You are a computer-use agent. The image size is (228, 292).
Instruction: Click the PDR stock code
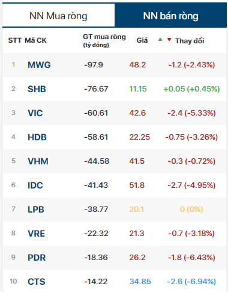point(37,258)
